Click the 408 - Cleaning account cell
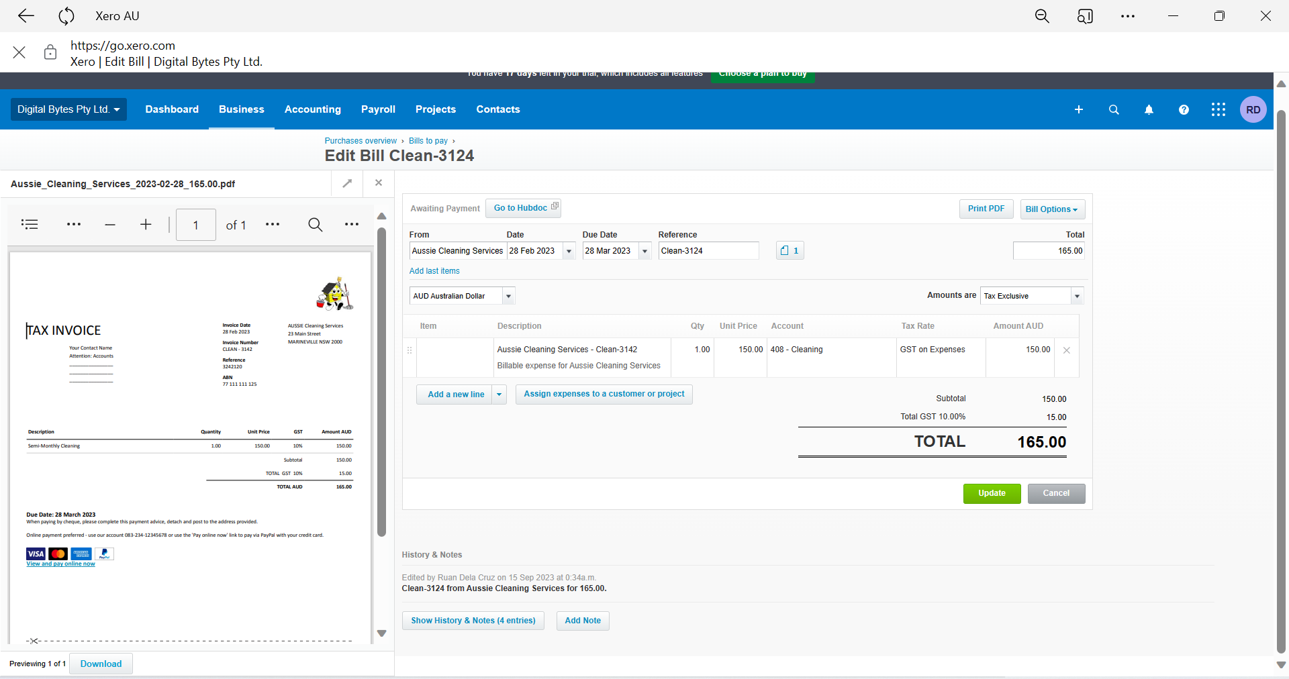The height and width of the screenshot is (679, 1289). (x=831, y=358)
